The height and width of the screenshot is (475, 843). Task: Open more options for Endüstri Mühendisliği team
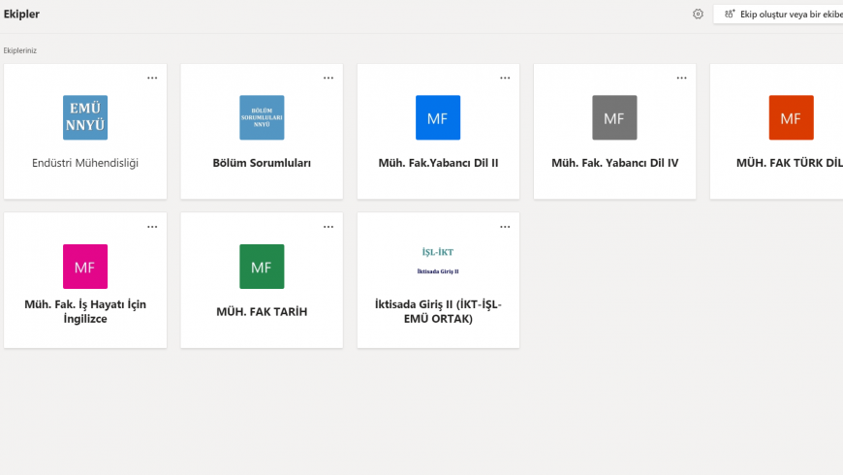(x=152, y=79)
